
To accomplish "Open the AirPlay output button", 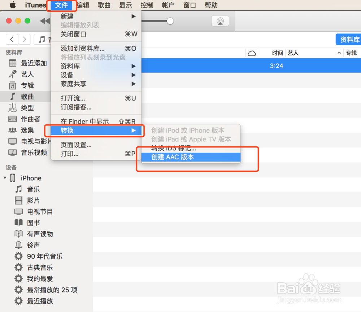I will 220,21.
